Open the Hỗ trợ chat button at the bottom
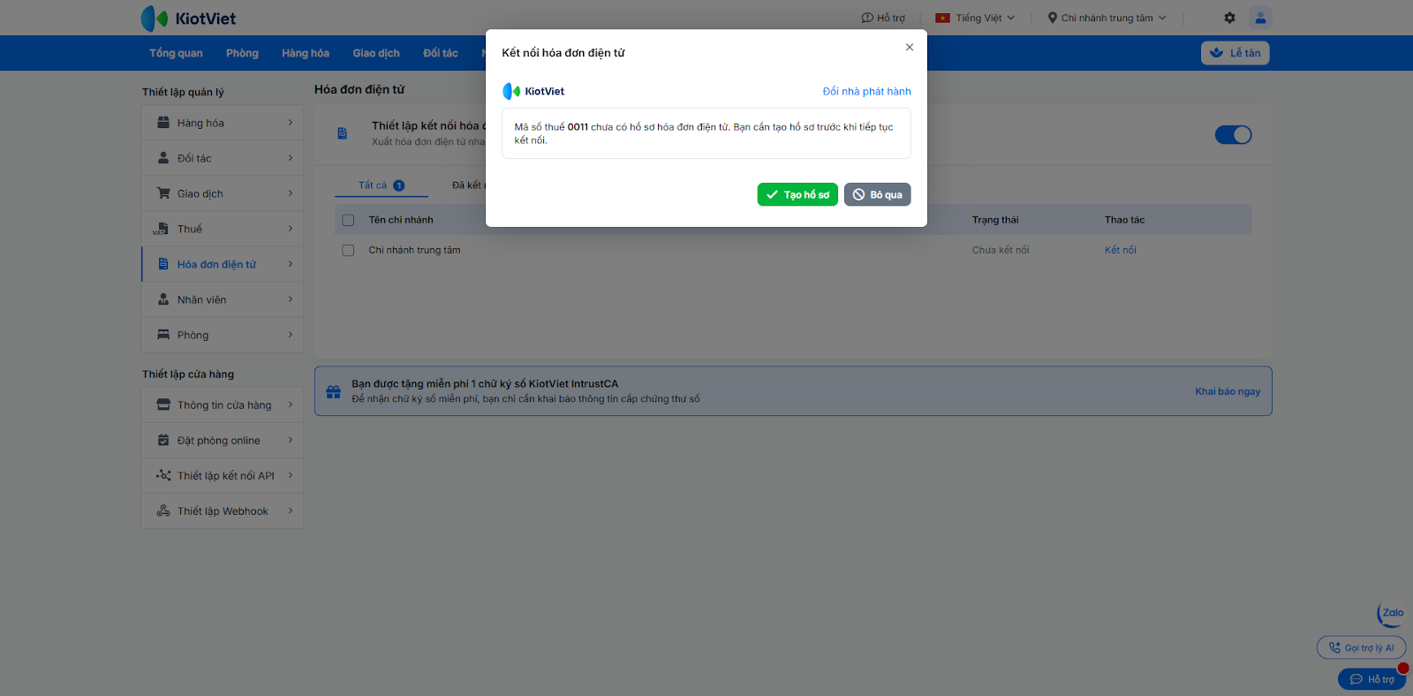The image size is (1413, 696). click(1371, 679)
